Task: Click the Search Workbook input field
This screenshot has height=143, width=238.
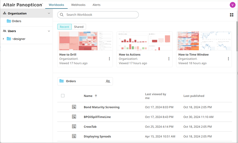Action: [x=100, y=15]
